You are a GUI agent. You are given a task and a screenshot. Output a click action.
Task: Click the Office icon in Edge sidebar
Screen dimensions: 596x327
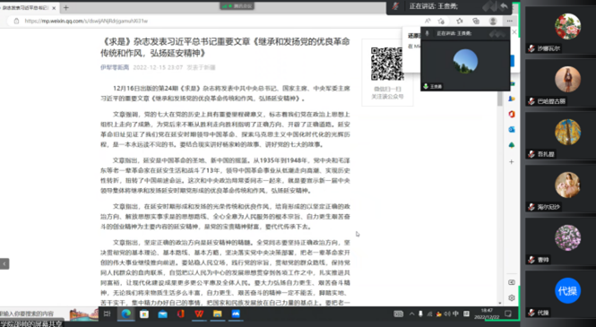pos(512,114)
